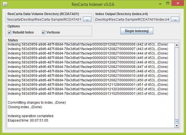Click "Committing changes to index...(Done)" line
This screenshot has width=186, height=135.
(x=37, y=103)
